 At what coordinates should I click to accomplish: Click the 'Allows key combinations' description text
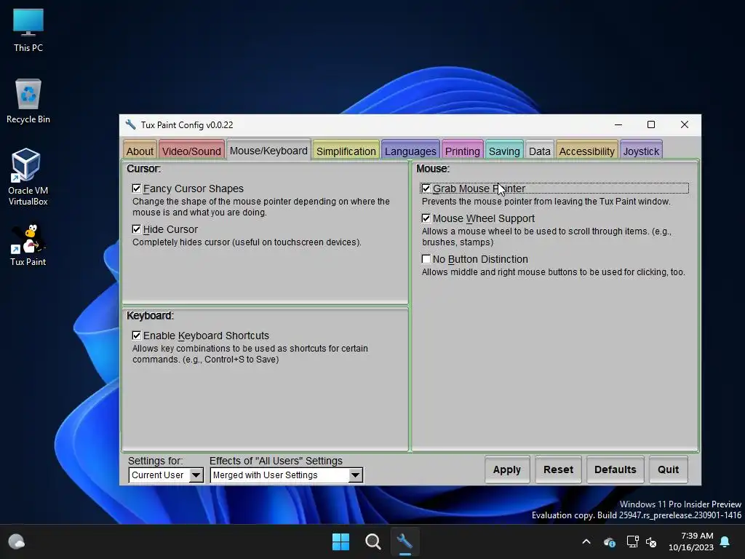(250, 354)
